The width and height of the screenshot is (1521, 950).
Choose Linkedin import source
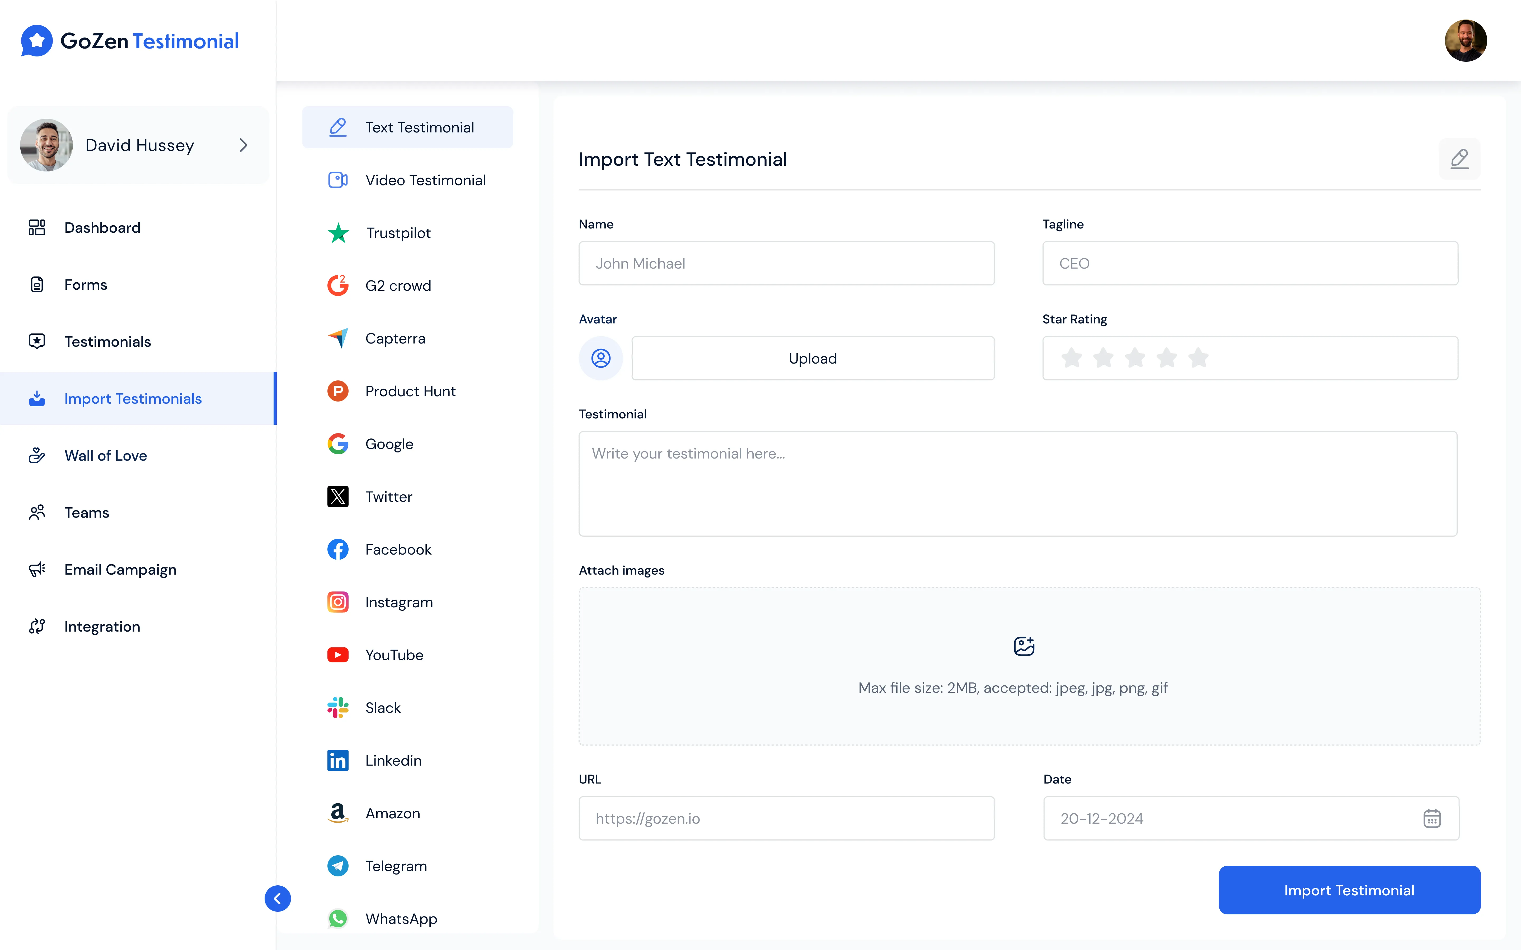point(407,761)
